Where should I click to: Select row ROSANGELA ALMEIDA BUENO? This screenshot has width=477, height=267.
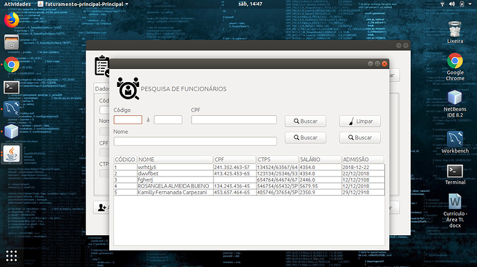point(249,186)
